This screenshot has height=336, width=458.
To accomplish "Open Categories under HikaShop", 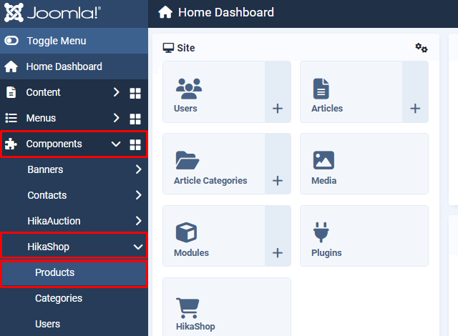I will click(x=59, y=298).
